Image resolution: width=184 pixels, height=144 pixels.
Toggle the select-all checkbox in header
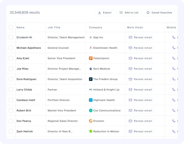(x=11, y=27)
